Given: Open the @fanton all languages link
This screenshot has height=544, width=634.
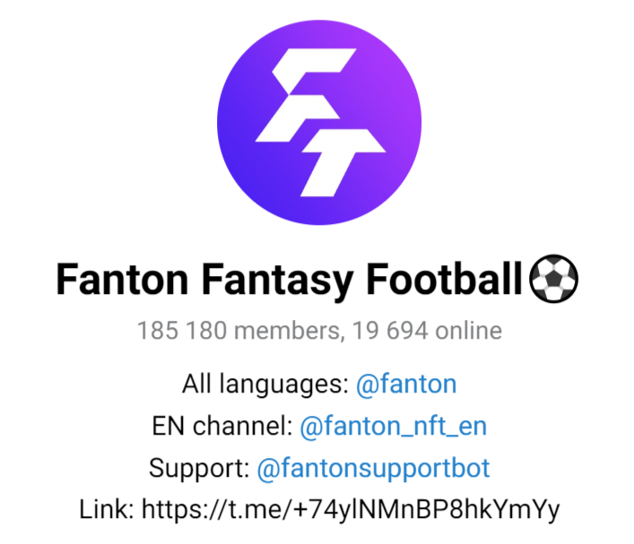Looking at the screenshot, I should pyautogui.click(x=406, y=384).
